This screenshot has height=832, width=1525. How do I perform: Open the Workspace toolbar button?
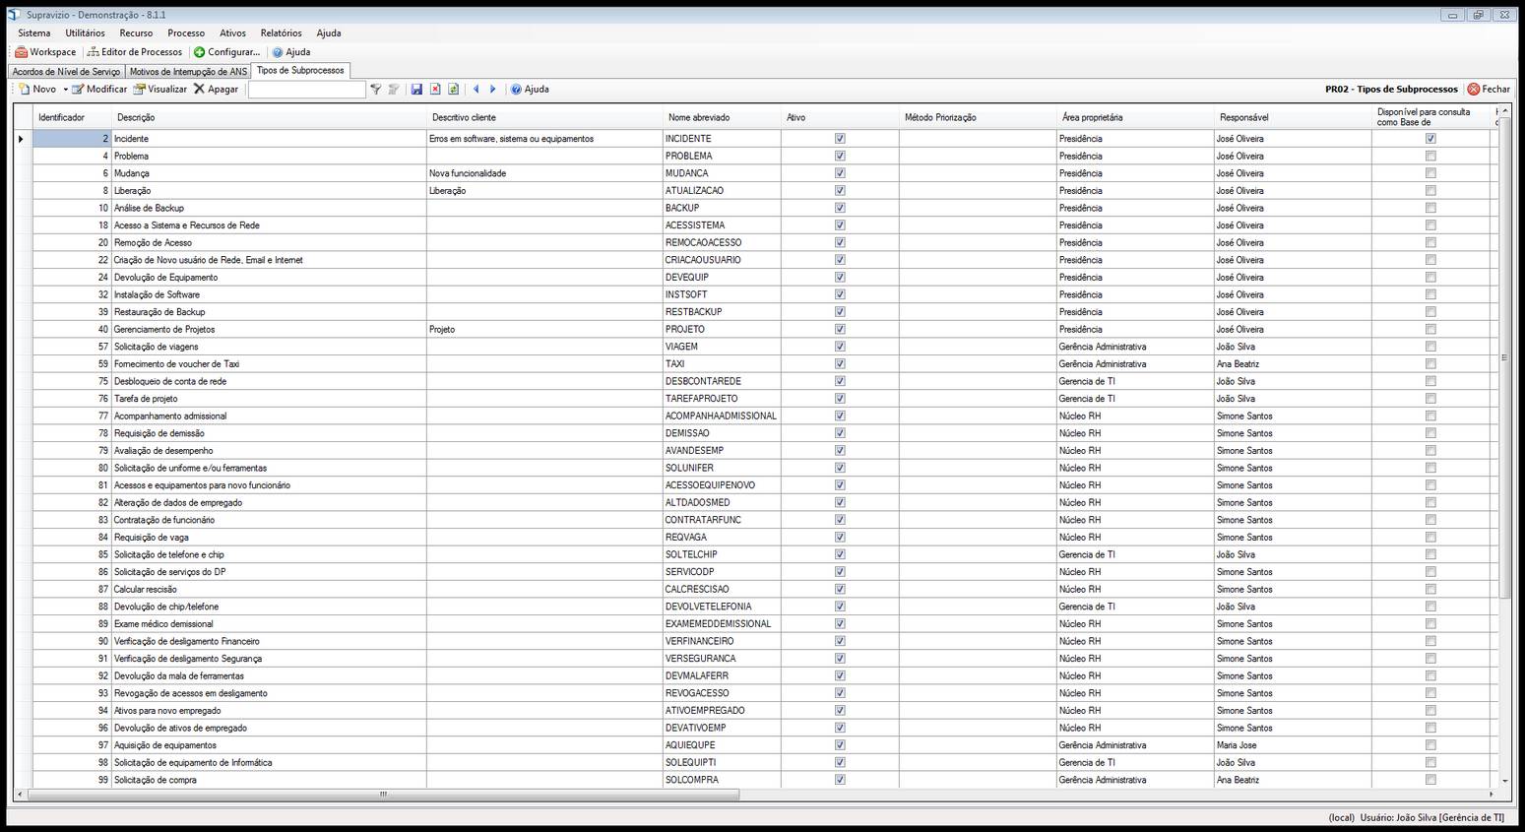point(45,52)
